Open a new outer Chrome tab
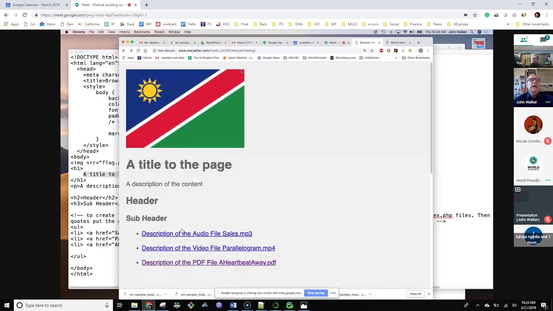Screen dimensions: 553x311 (x=146, y=5)
